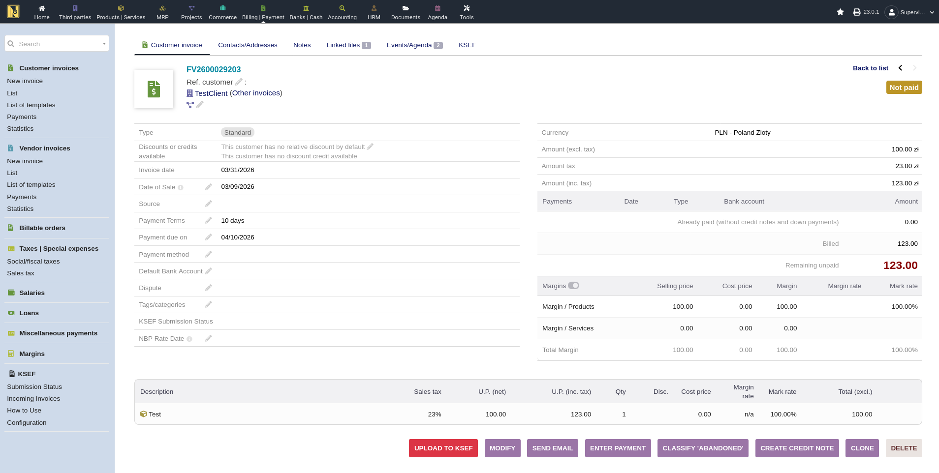
Task: Open the Home icon in top menu
Action: [42, 12]
